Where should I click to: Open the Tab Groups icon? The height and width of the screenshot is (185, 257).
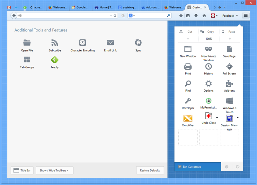tap(27, 59)
